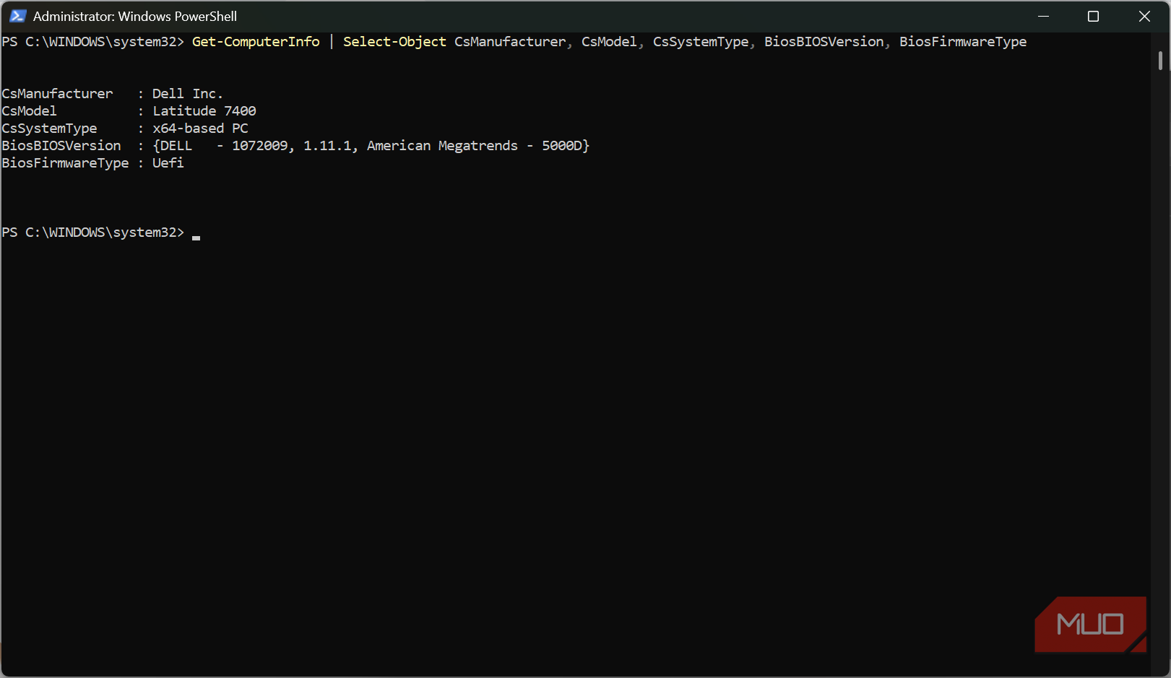
Task: Maximize the PowerShell window
Action: click(1093, 16)
